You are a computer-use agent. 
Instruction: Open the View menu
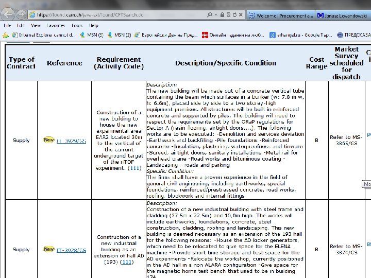point(36,25)
